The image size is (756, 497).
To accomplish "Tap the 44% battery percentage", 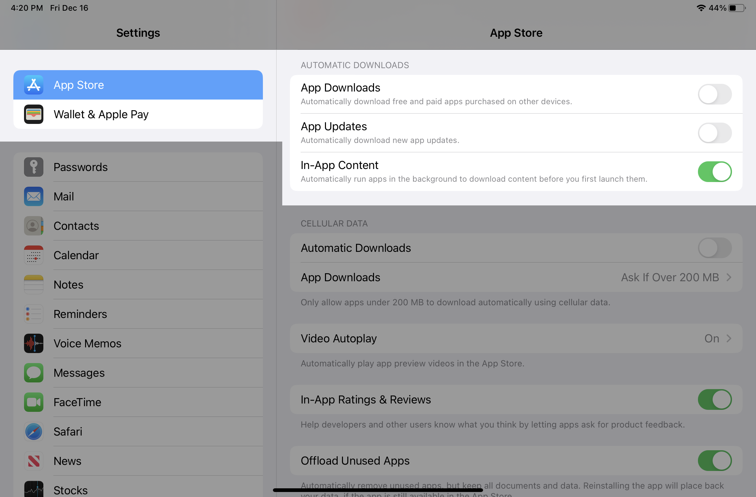I will point(717,8).
